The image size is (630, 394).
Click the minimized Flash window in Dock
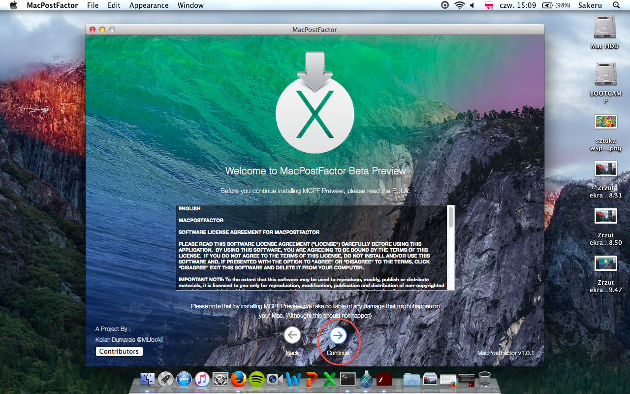pyautogui.click(x=466, y=379)
